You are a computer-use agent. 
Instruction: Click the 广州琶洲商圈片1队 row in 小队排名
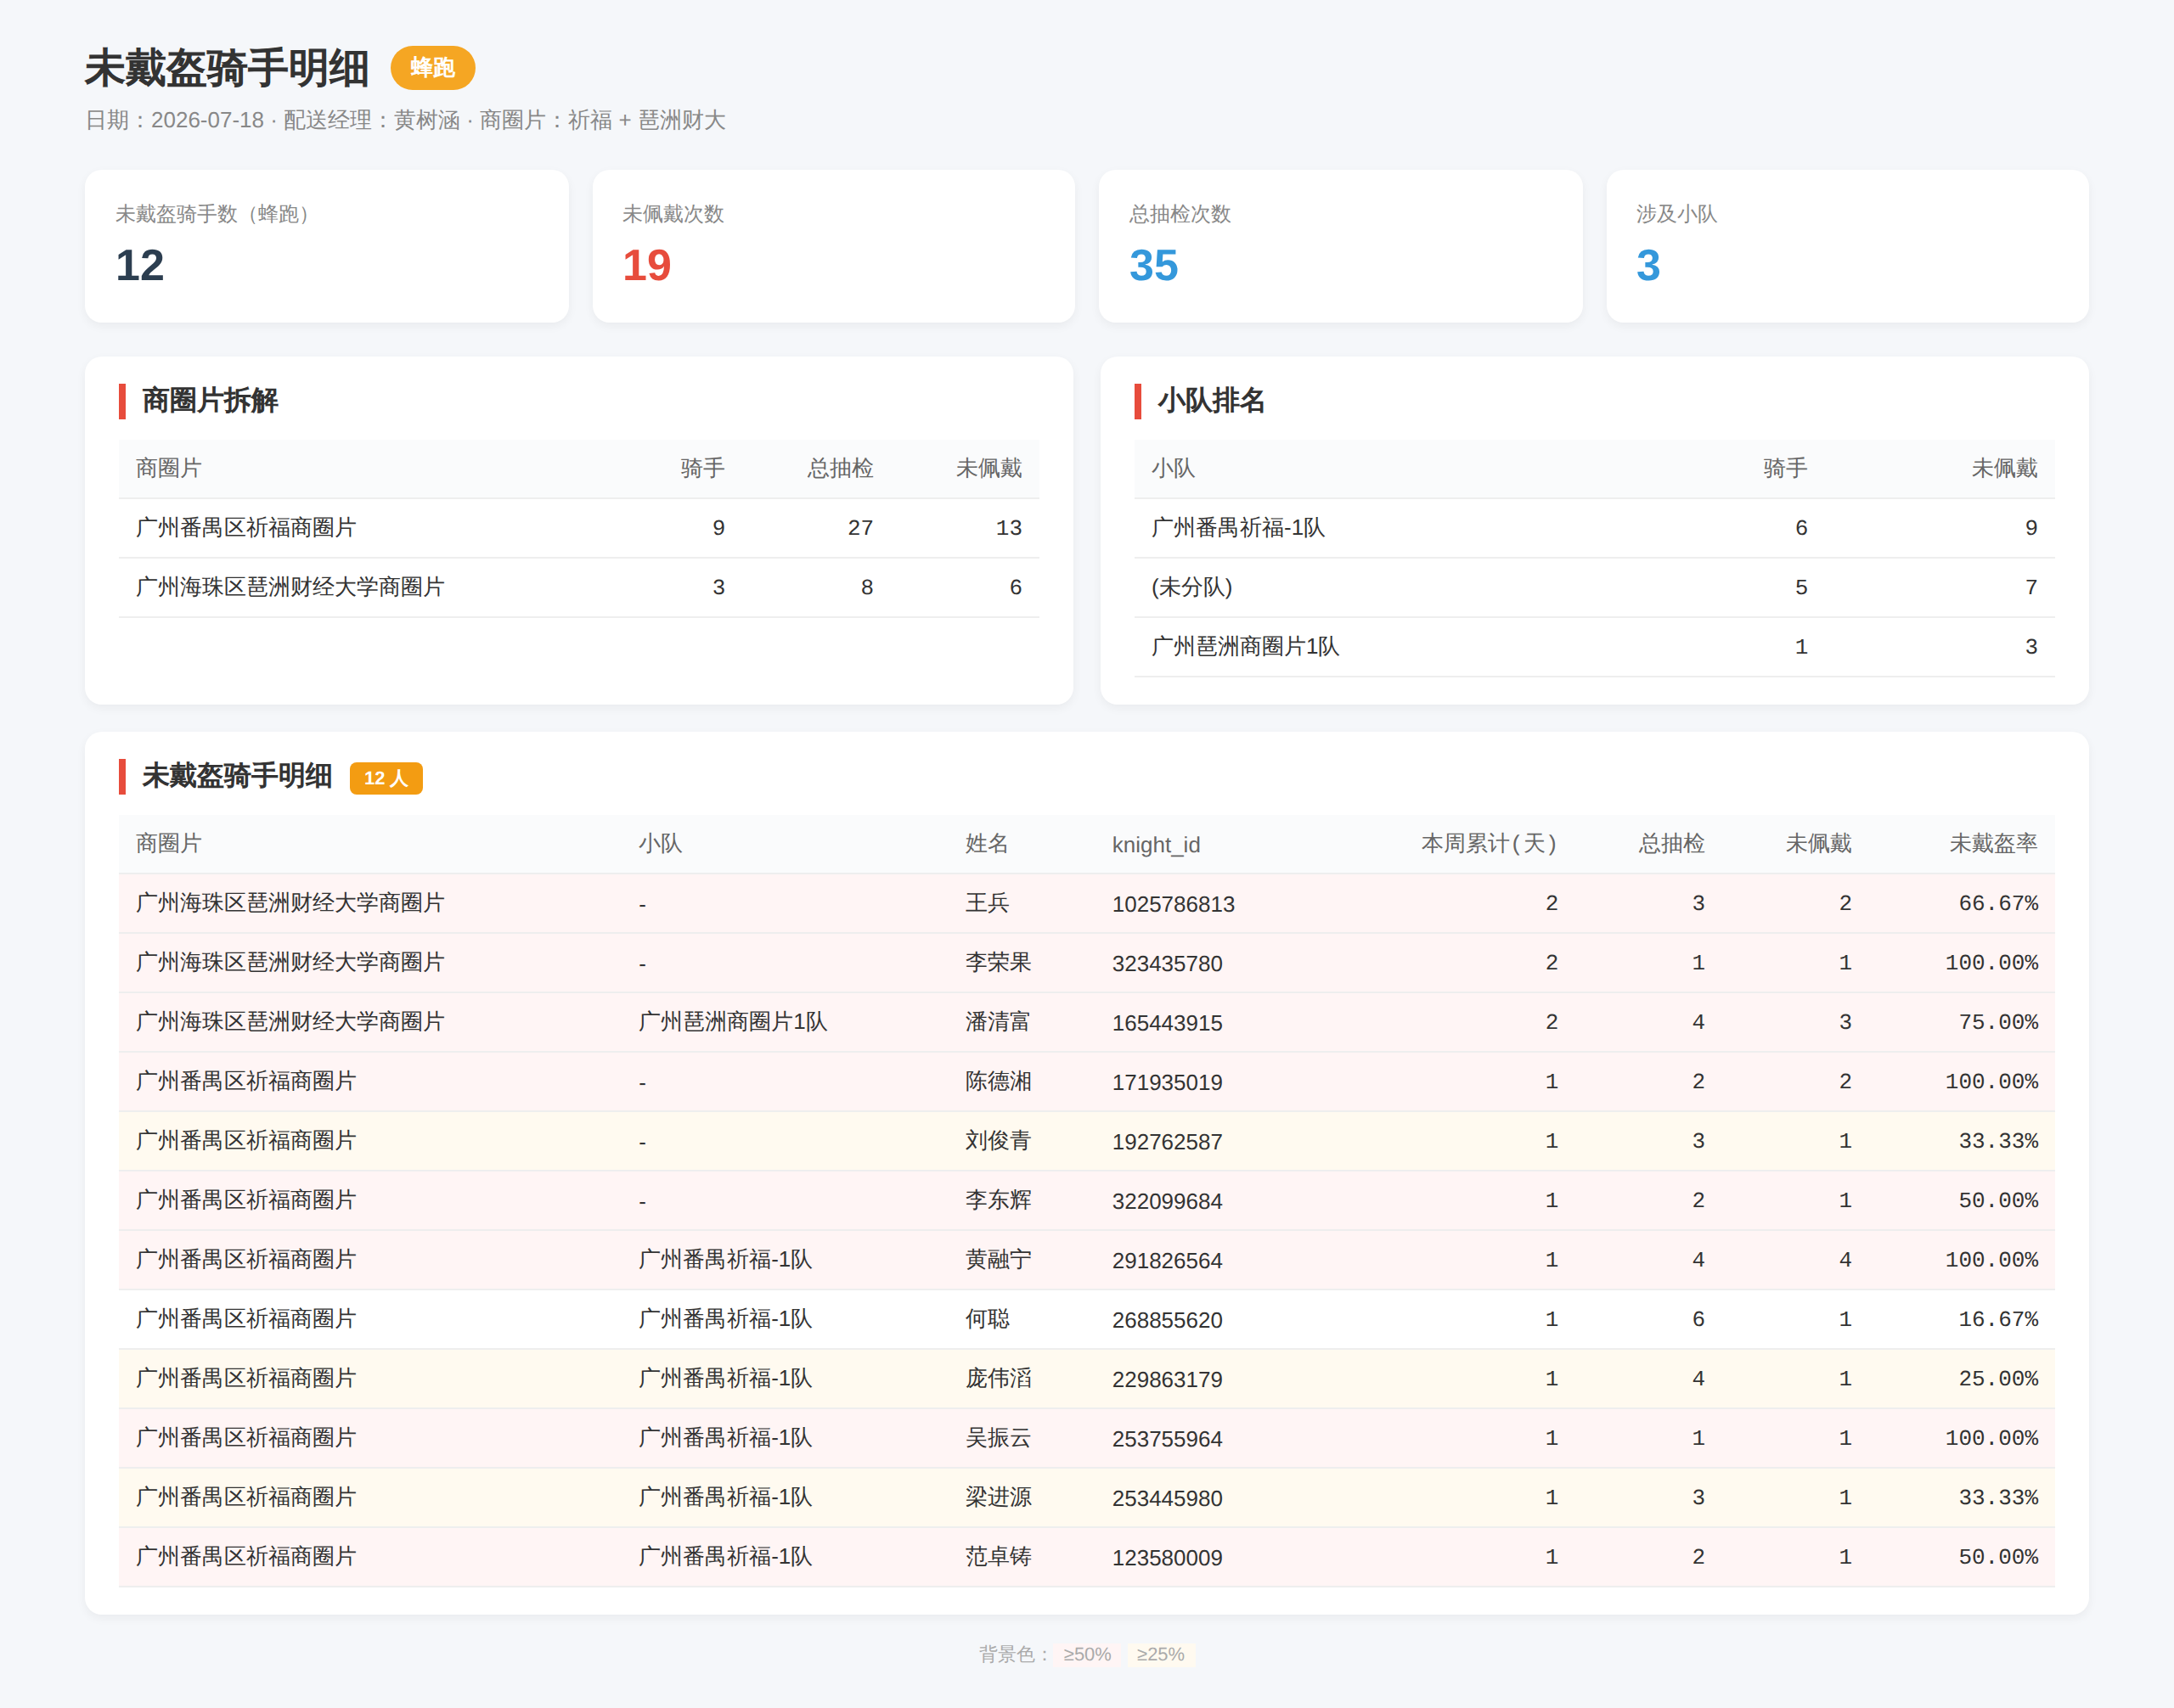pyautogui.click(x=1594, y=646)
